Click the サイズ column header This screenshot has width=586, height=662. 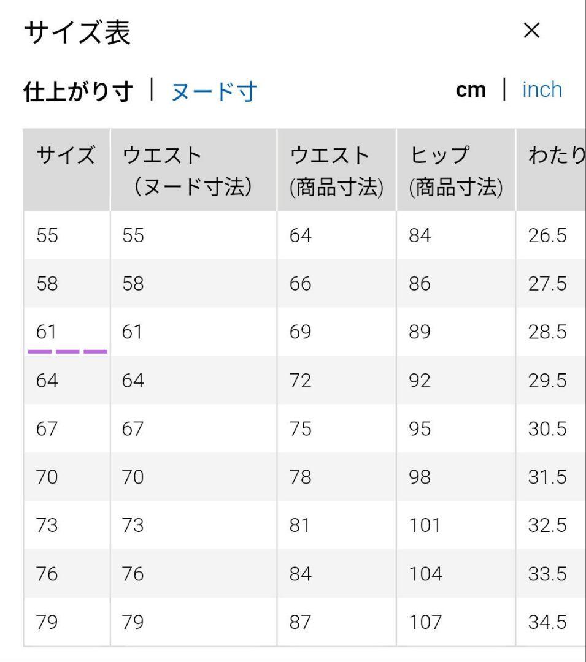[x=67, y=170]
